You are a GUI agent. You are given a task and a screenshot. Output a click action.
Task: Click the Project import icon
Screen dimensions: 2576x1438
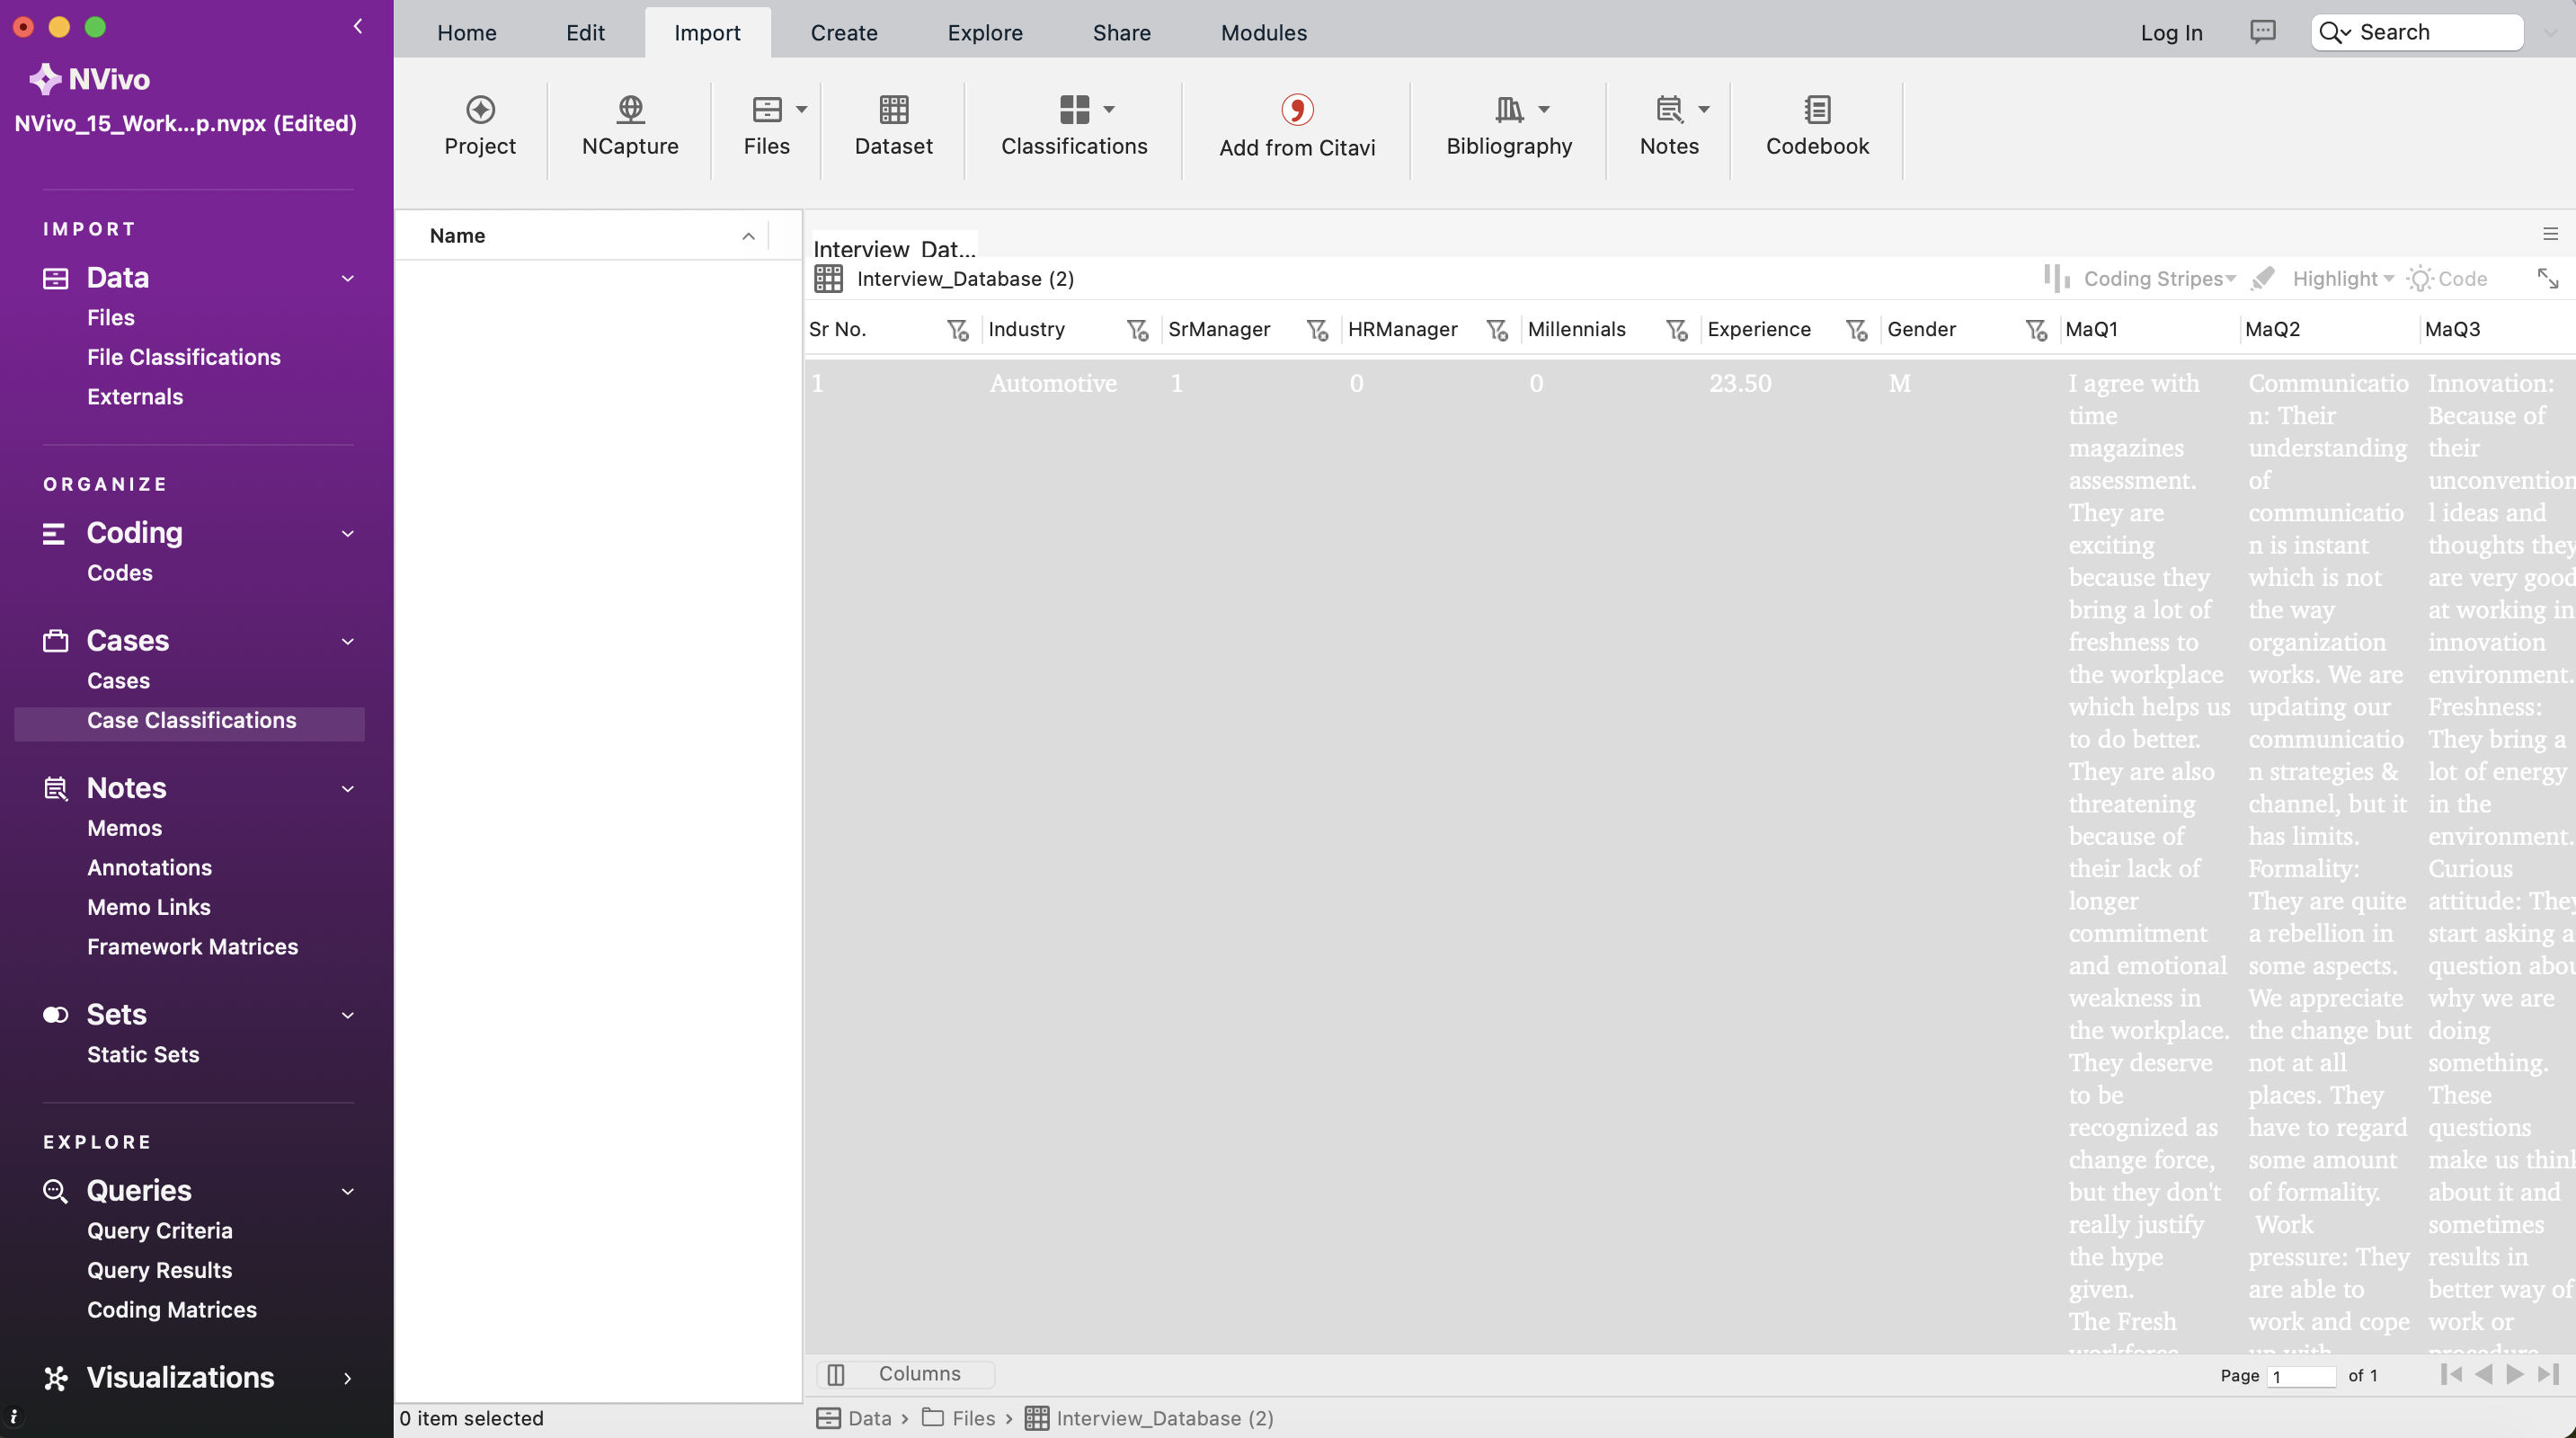click(480, 109)
